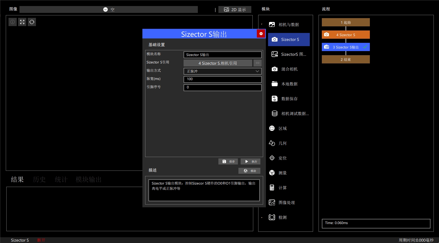Switch to the 模块输出 tab
Image resolution: width=439 pixels, height=243 pixels.
click(89, 180)
